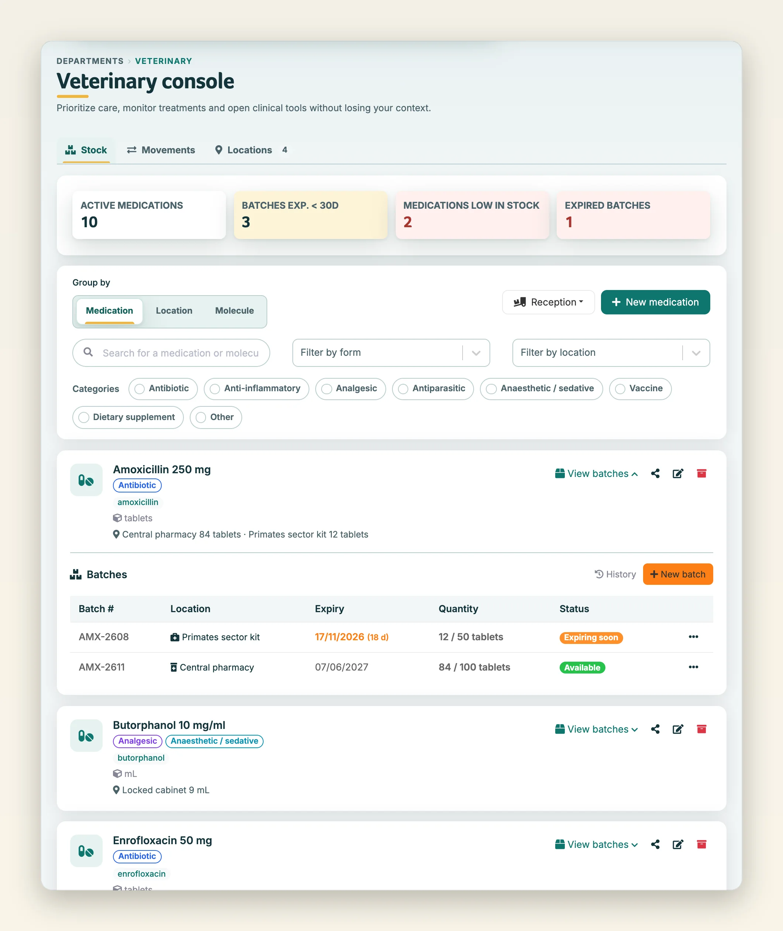Group by Molecule

click(x=234, y=310)
